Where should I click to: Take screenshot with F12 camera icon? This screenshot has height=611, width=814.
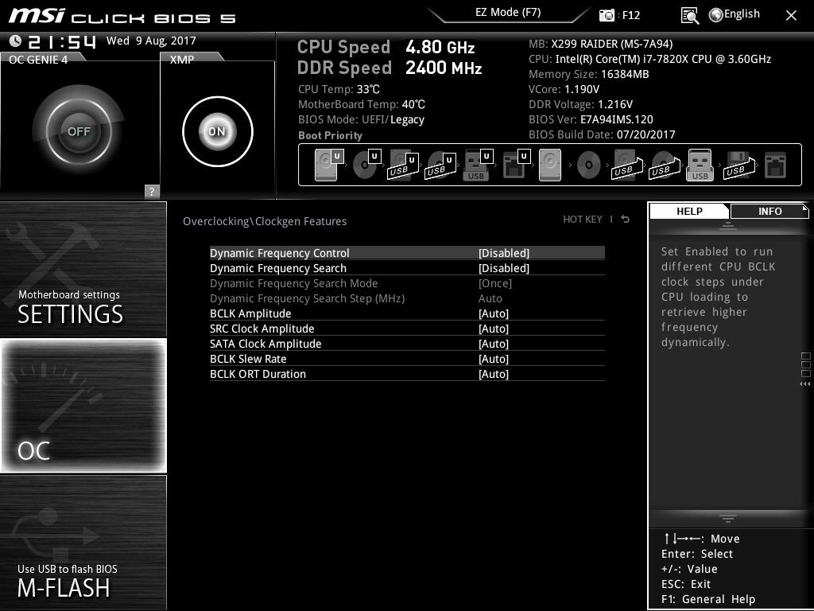pos(607,15)
